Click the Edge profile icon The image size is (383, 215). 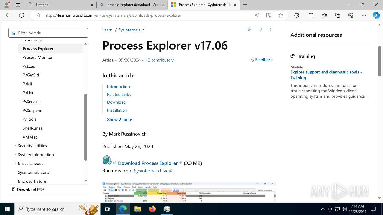pyautogui.click(x=7, y=5)
